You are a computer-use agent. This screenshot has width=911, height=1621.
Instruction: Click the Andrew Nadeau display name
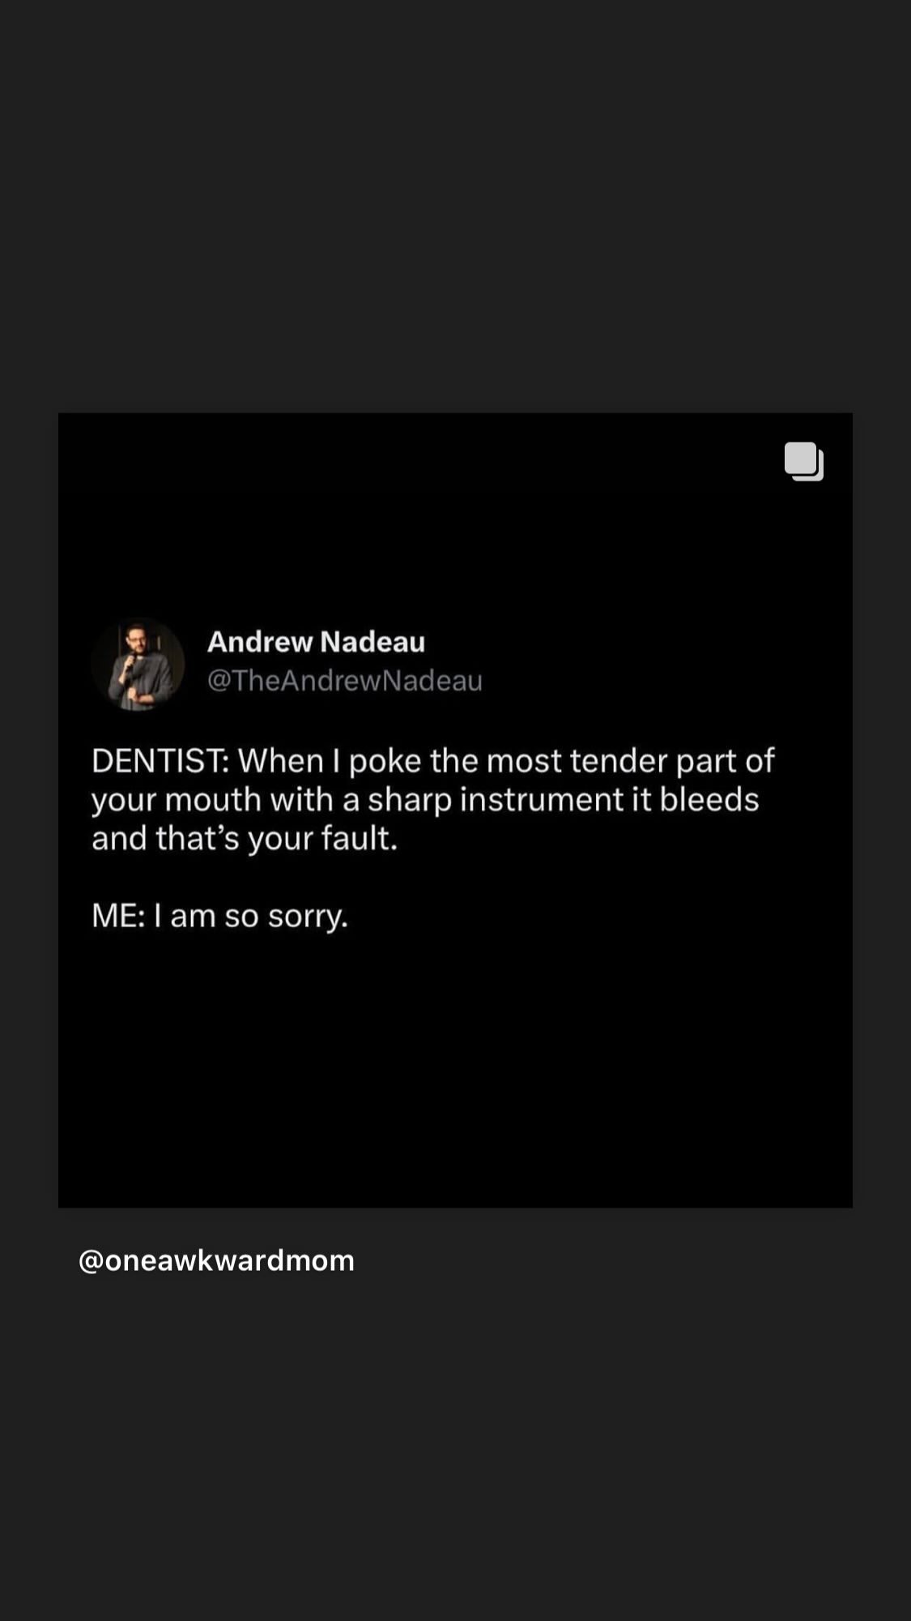[316, 642]
